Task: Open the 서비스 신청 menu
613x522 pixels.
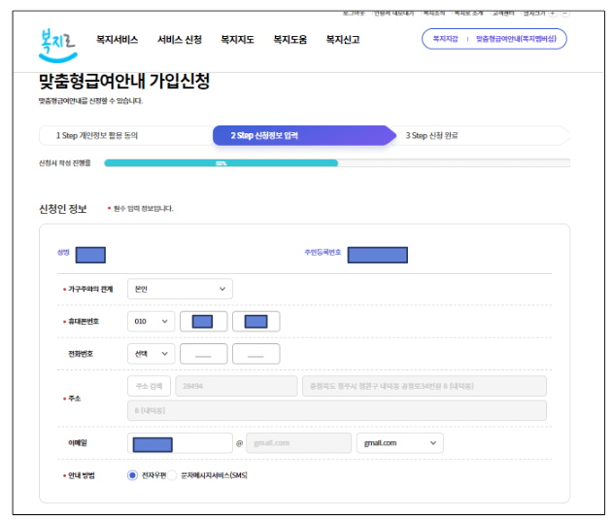Action: (x=180, y=40)
